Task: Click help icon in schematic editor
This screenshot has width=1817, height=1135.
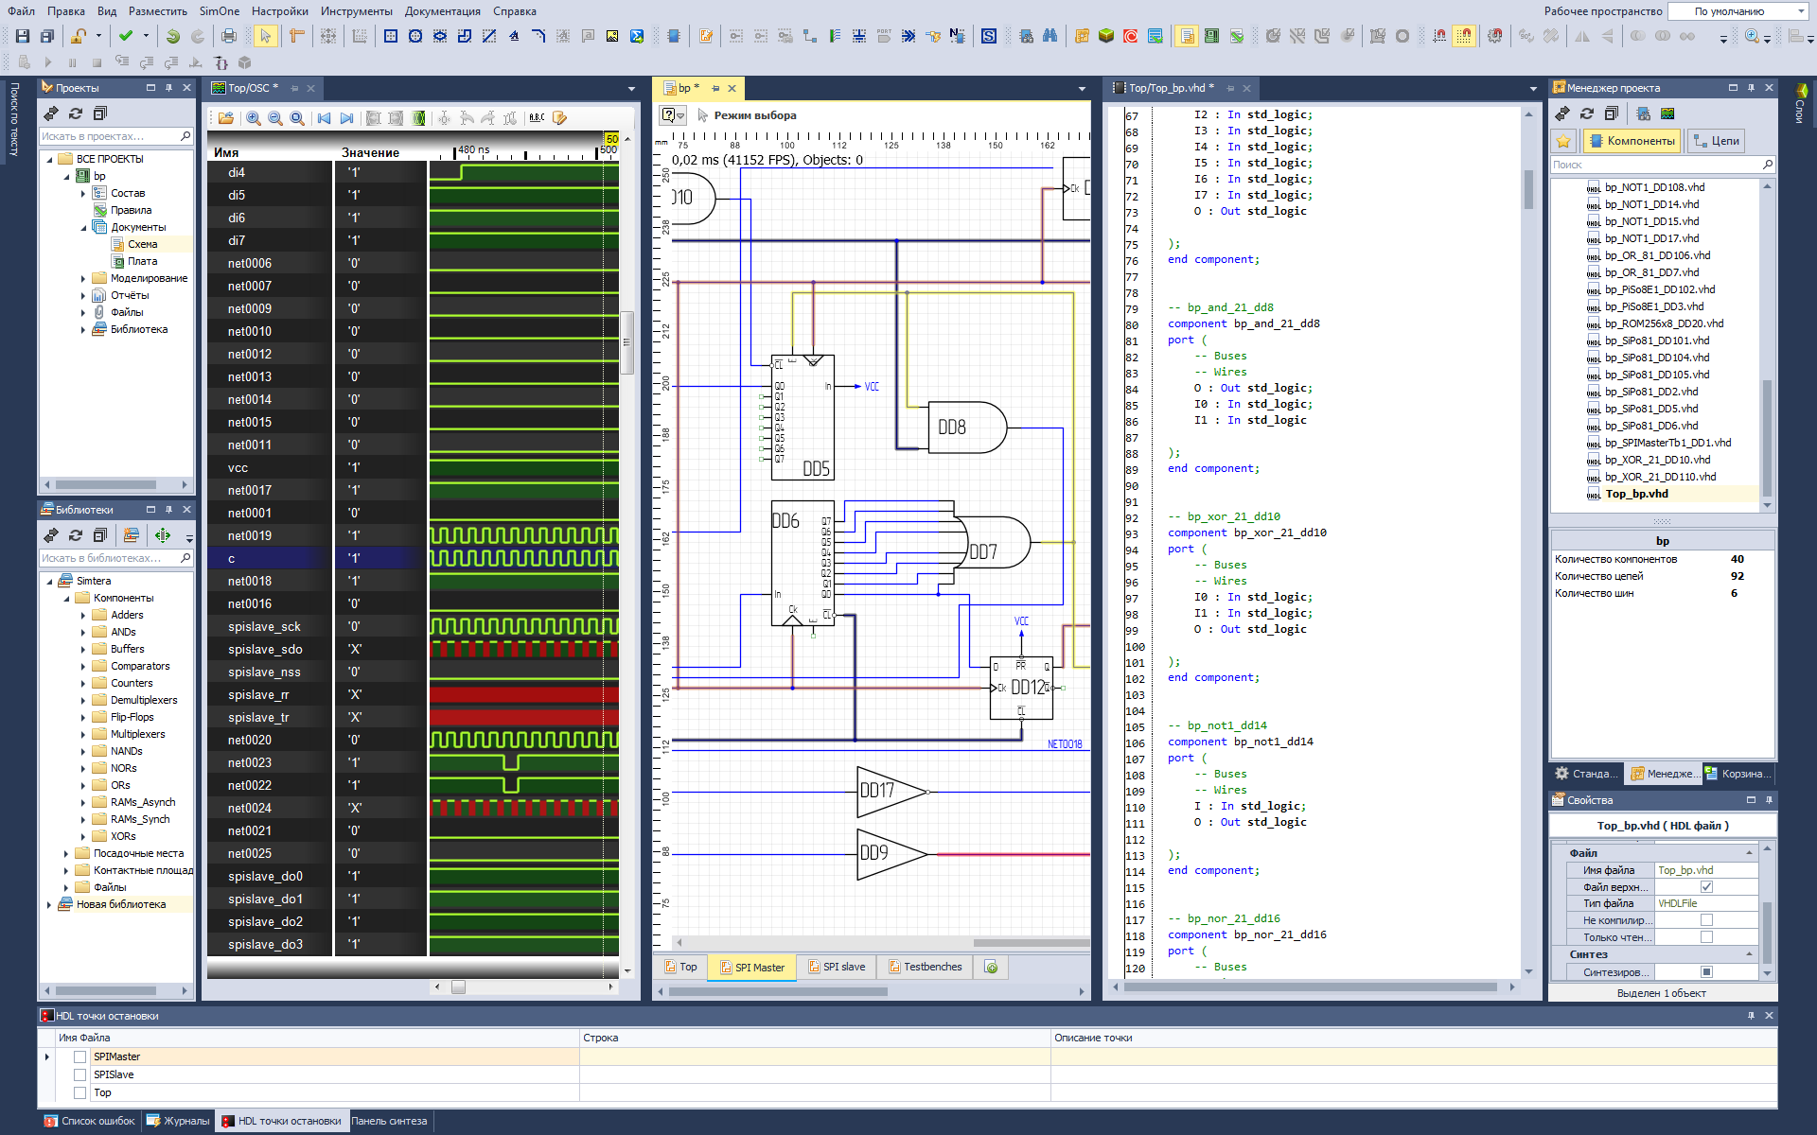Action: (x=673, y=115)
